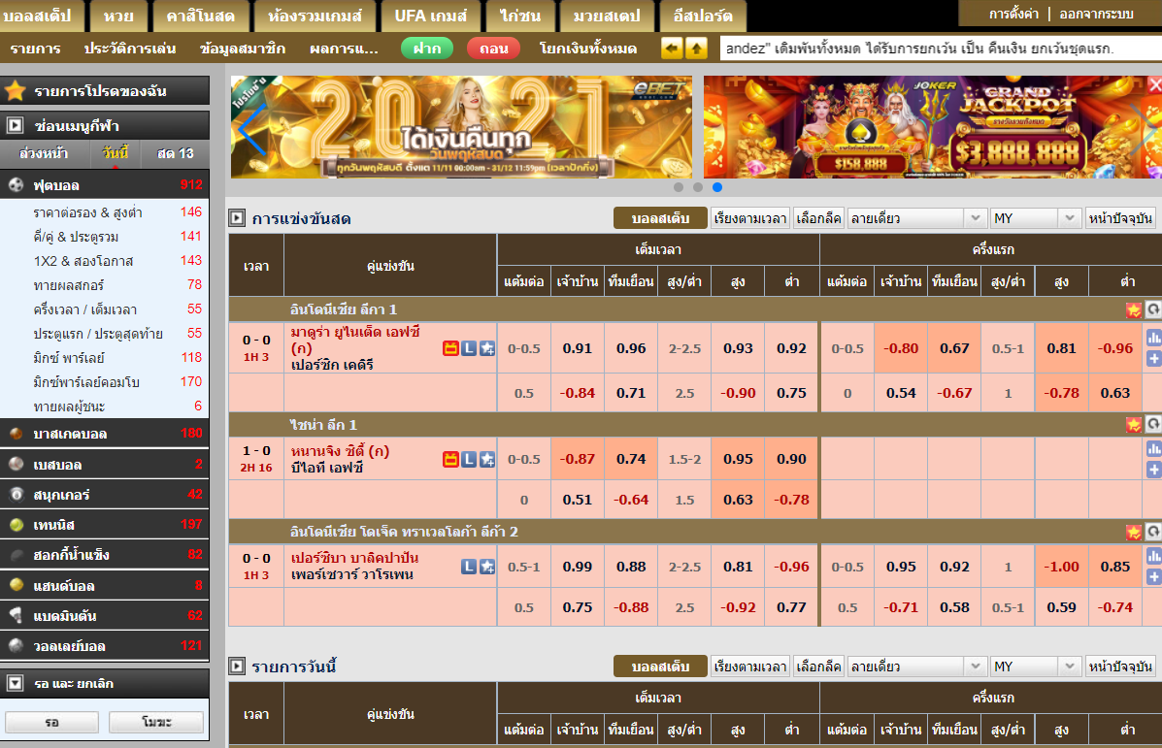Collapse the รายการวันนี้ today section
Viewport: 1162px width, 748px height.
tap(237, 666)
